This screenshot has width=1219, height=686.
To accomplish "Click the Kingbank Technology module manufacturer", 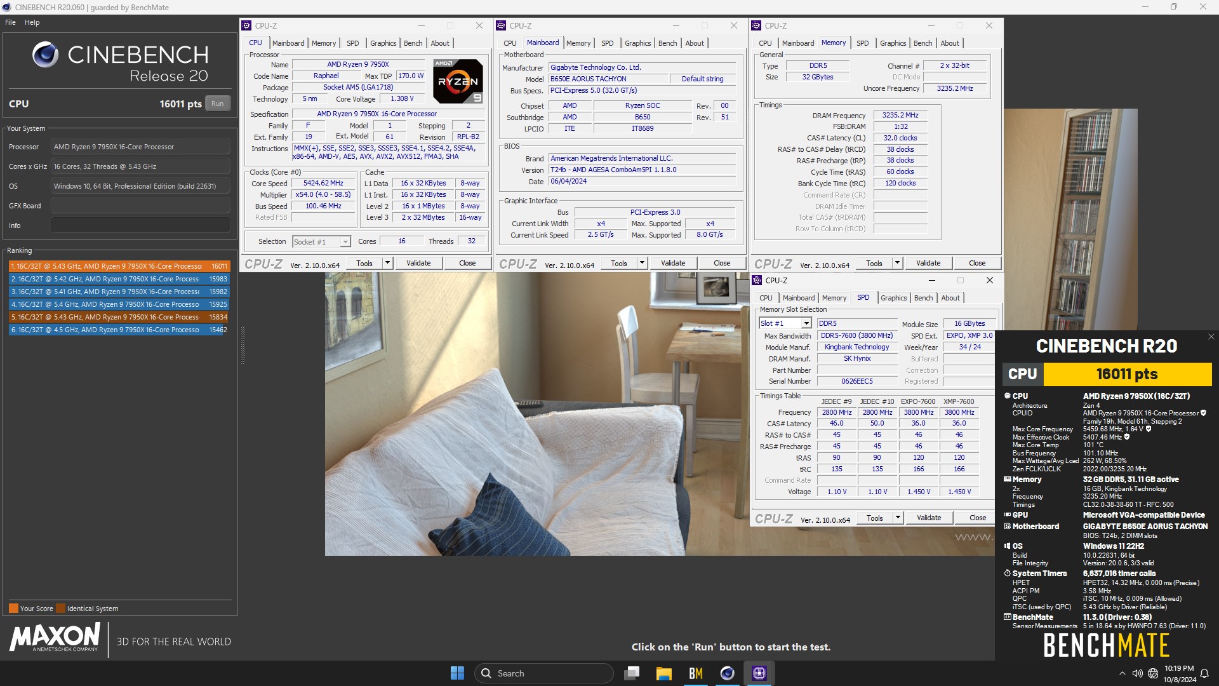I will point(856,347).
